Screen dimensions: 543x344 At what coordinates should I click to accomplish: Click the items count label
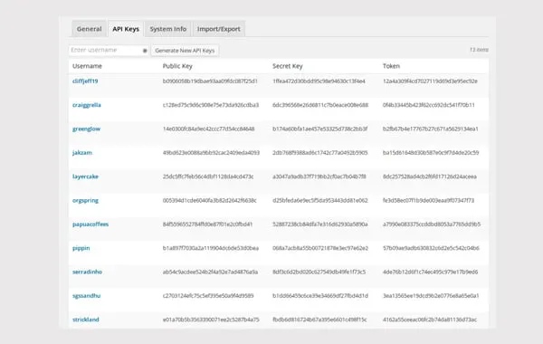coord(480,50)
